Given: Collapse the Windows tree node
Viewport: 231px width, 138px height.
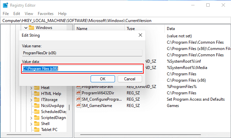Looking at the screenshot, I should click(26, 28).
